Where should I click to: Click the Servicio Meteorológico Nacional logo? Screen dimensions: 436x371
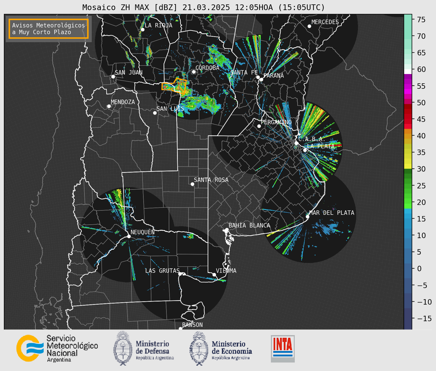(x=57, y=349)
